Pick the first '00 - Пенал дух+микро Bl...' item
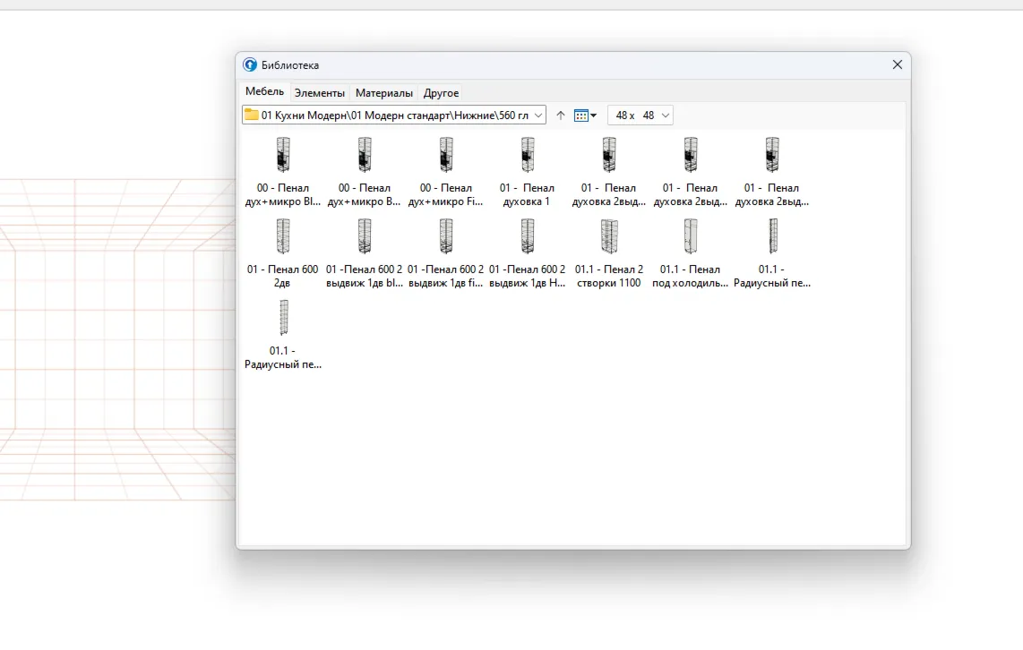 pyautogui.click(x=282, y=172)
